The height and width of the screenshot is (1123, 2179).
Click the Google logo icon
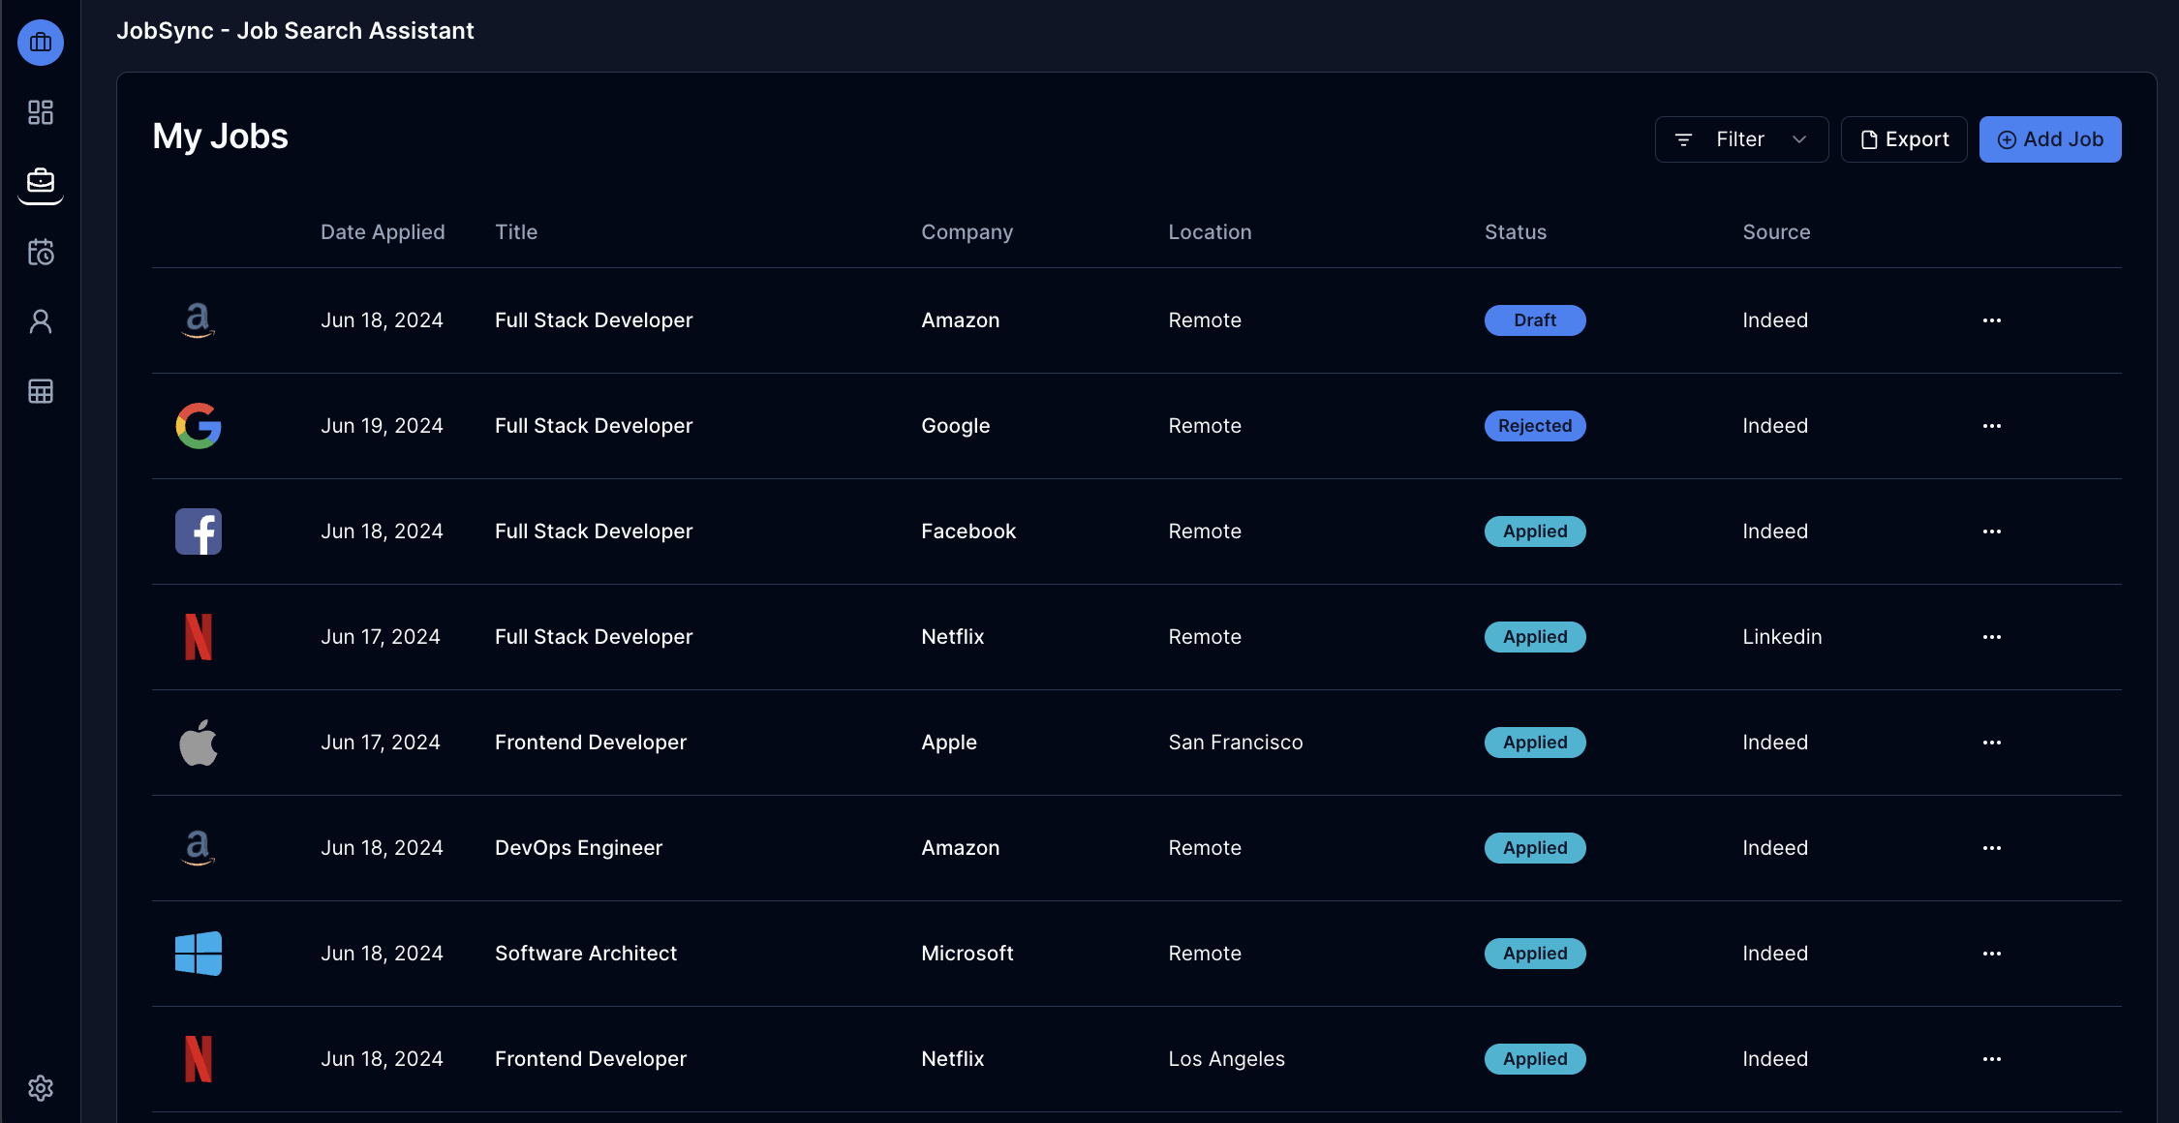(x=199, y=426)
